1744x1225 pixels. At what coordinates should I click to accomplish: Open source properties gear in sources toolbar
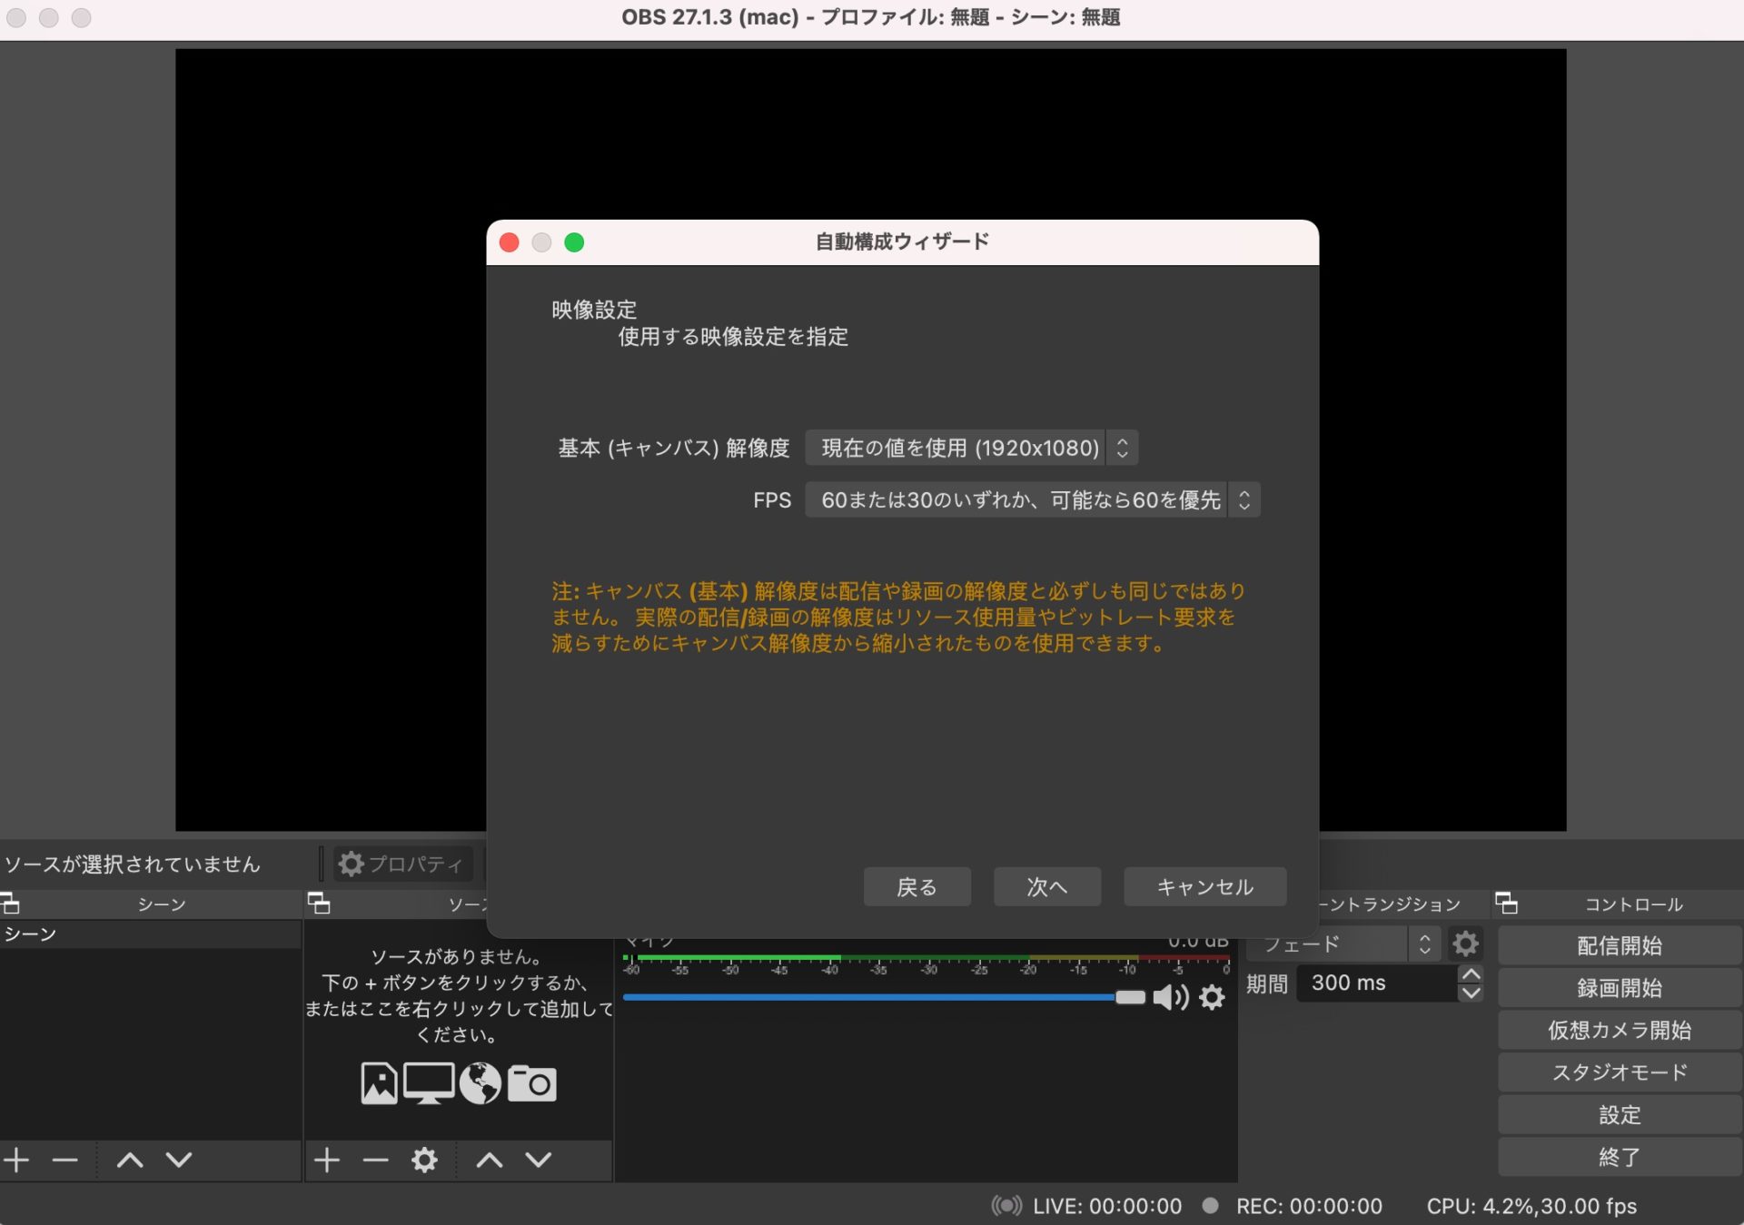(424, 1160)
